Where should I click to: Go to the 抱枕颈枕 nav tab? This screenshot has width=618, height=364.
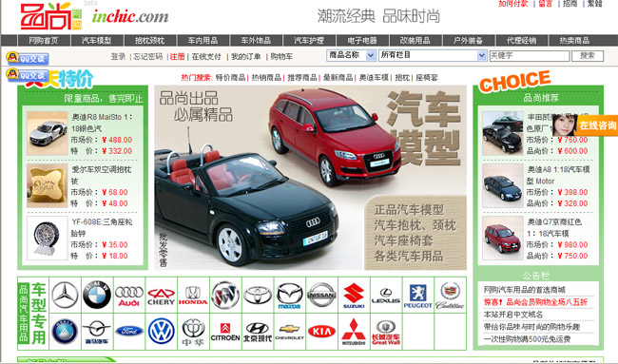click(150, 40)
